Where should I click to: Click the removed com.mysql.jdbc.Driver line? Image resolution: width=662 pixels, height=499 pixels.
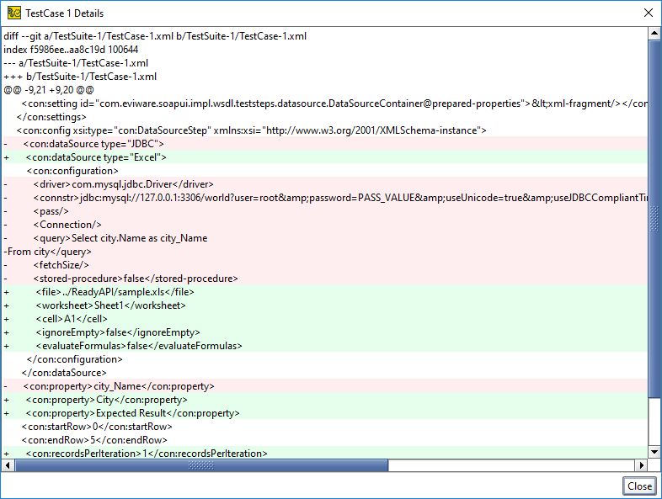tap(324, 184)
